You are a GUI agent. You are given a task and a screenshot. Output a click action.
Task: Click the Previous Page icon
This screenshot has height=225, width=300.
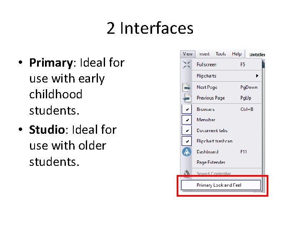coord(187,98)
